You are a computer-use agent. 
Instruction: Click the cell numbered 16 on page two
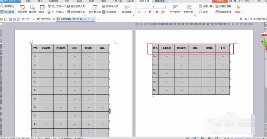click(x=155, y=56)
